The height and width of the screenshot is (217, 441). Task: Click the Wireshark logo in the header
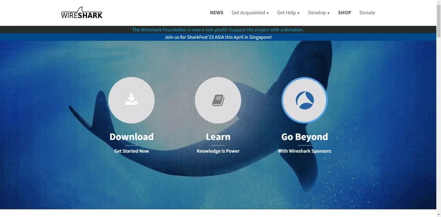tap(82, 13)
